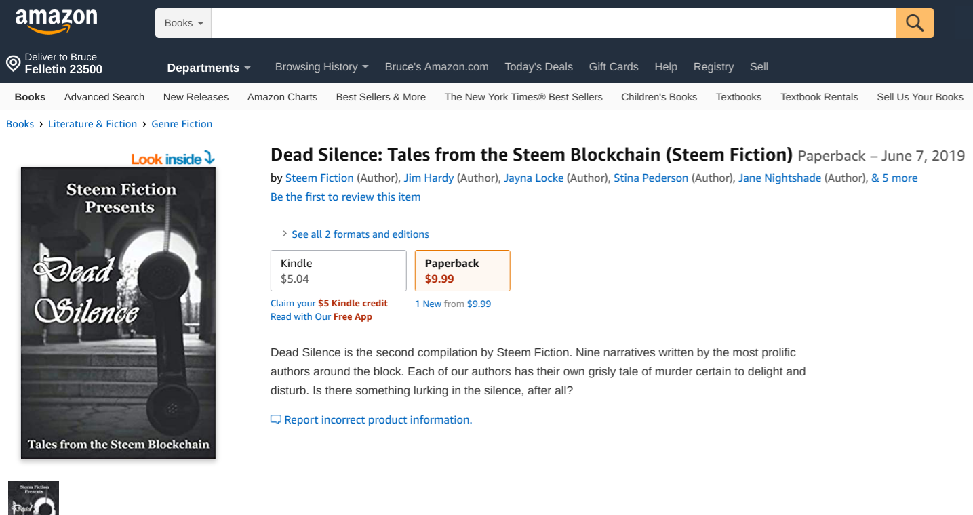The image size is (973, 515).
Task: Open the Amazon Charts tab
Action: coord(282,97)
